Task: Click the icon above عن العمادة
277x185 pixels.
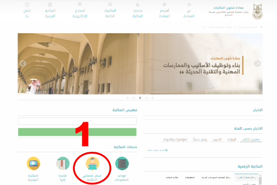Action: coord(189,5)
